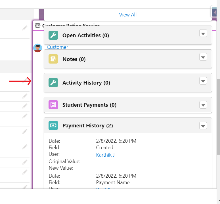Click the vertical page scrollbar
This screenshot has height=204, width=220.
[218, 116]
